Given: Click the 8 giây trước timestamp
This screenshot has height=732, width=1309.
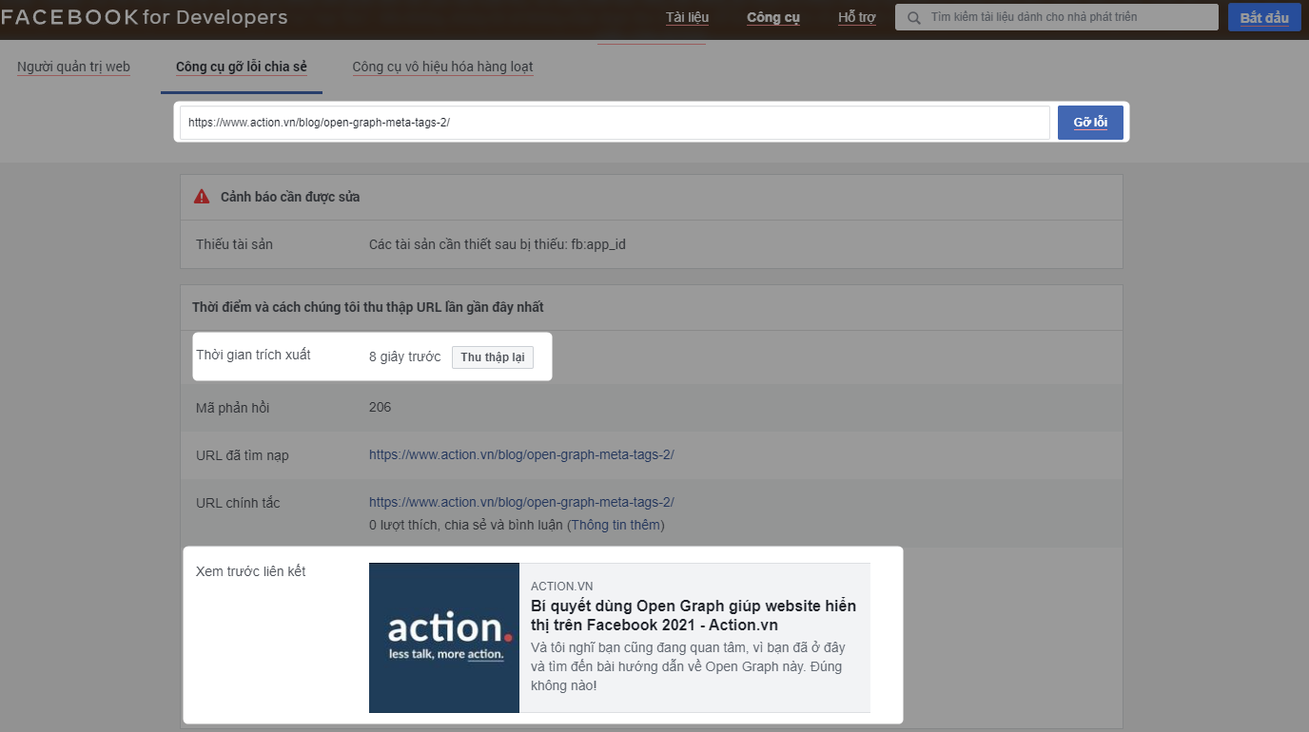Looking at the screenshot, I should tap(405, 357).
